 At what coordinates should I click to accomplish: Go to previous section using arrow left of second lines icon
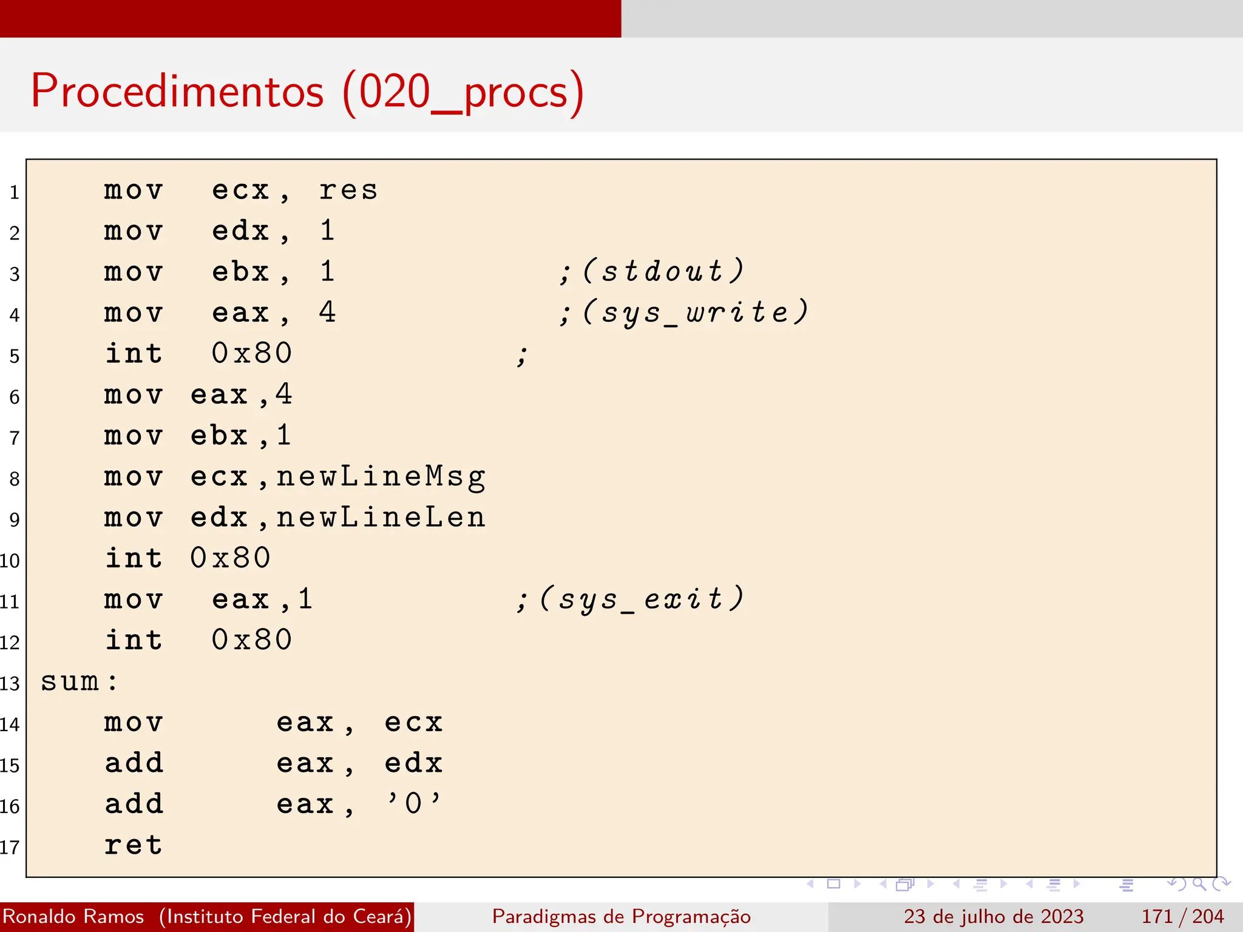(x=1029, y=884)
